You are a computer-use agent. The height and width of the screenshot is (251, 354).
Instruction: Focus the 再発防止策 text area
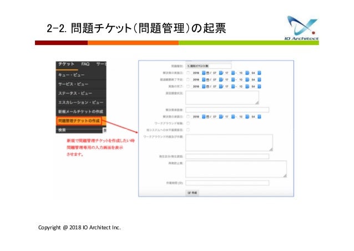[x=236, y=169]
